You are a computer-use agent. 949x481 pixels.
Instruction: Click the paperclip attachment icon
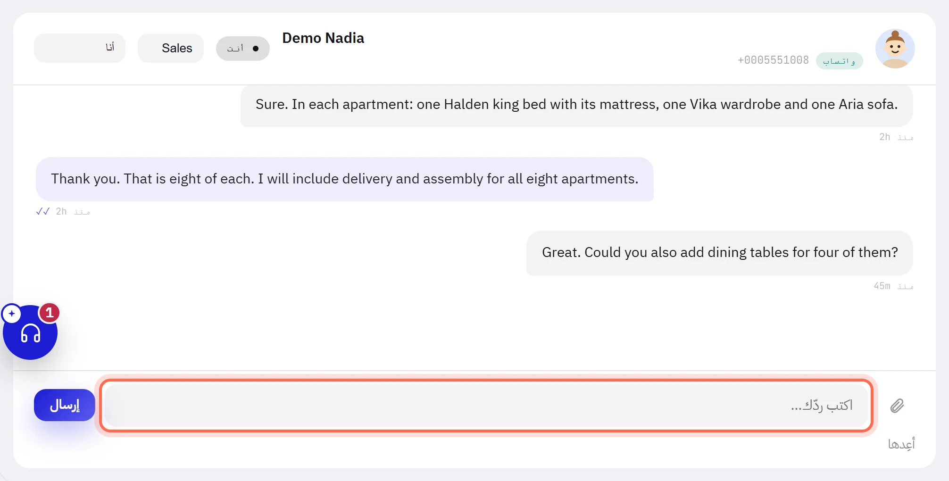coord(897,406)
